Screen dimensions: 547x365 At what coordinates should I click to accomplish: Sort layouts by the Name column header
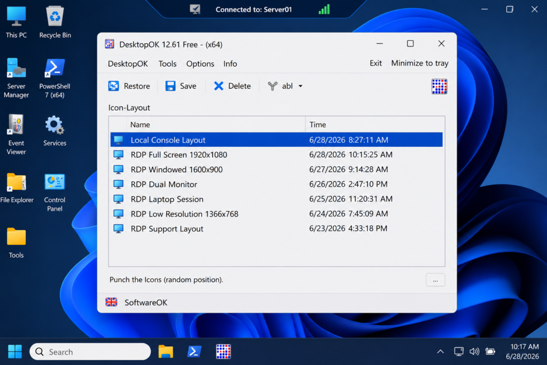(x=216, y=125)
